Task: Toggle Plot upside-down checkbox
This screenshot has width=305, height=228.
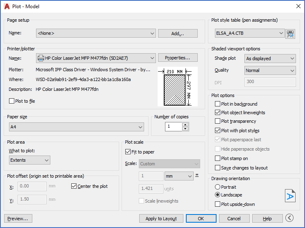Action: coord(217,204)
